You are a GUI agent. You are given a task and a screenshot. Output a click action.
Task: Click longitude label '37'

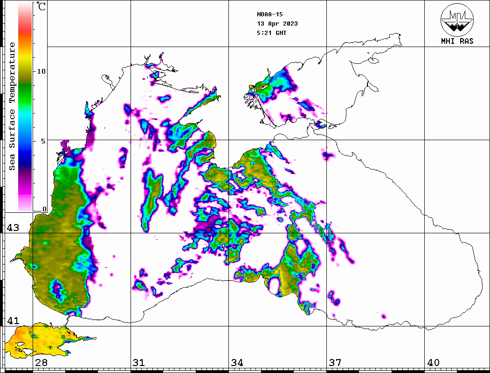point(335,362)
